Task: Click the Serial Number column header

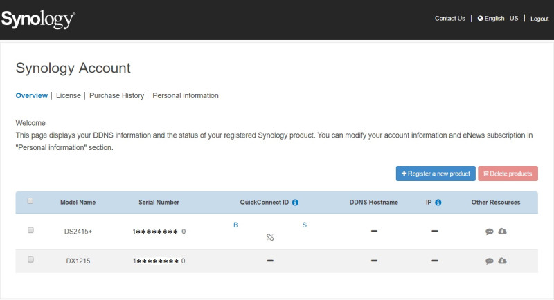Action: coord(159,203)
